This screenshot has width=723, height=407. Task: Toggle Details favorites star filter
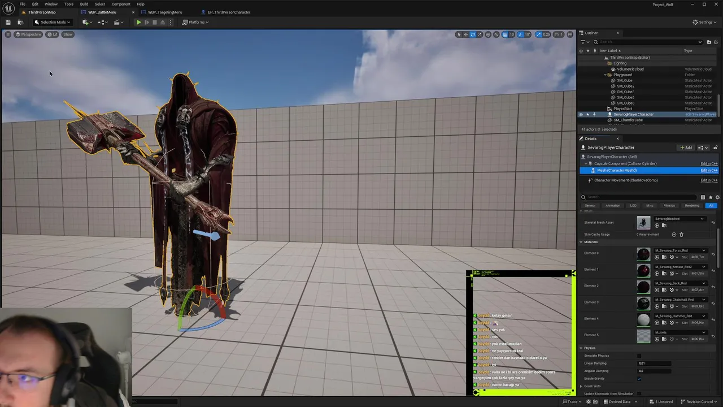(x=710, y=197)
